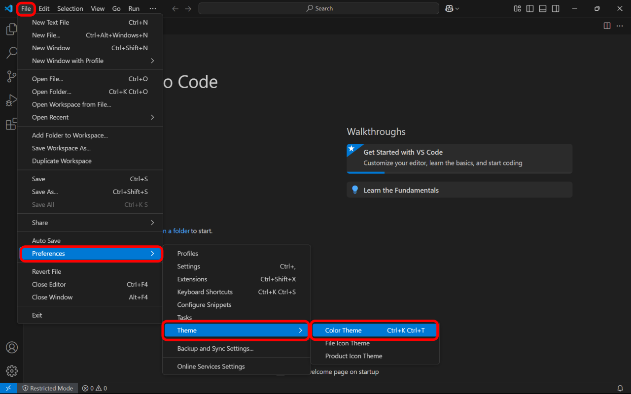
Task: Click the Accounts icon above the gear
Action: click(x=11, y=347)
